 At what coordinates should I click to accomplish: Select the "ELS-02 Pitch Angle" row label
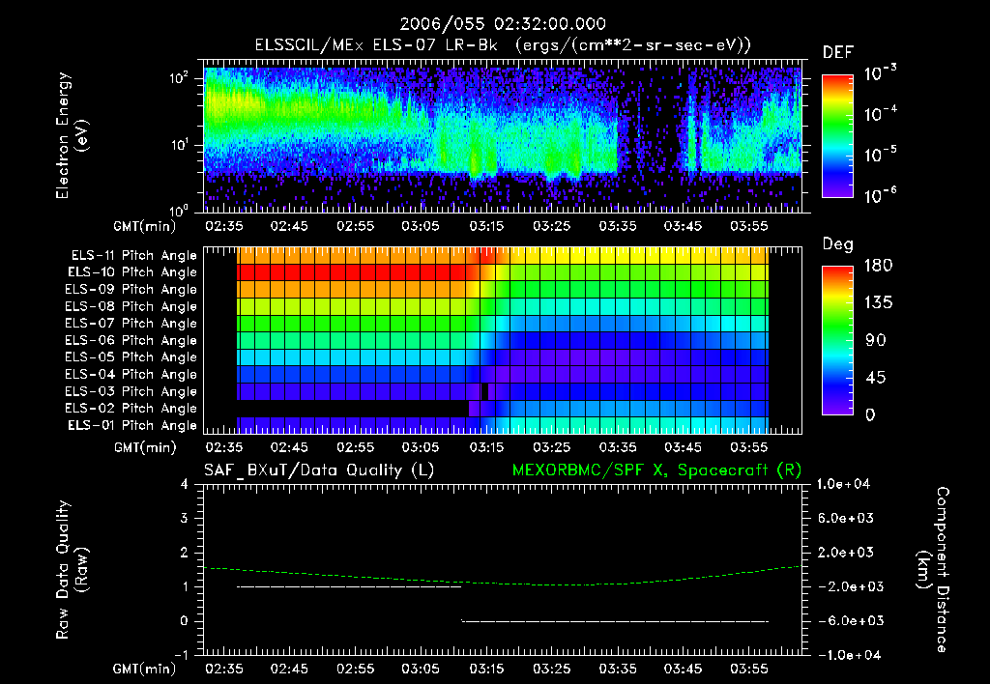click(131, 409)
